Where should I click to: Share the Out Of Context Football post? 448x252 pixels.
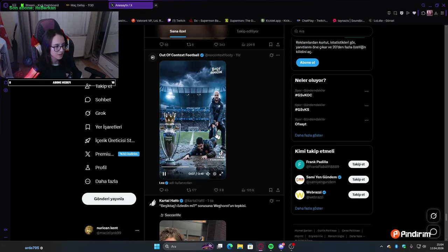[x=278, y=190]
